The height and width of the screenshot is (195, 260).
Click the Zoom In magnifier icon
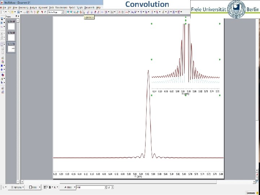[68, 12]
